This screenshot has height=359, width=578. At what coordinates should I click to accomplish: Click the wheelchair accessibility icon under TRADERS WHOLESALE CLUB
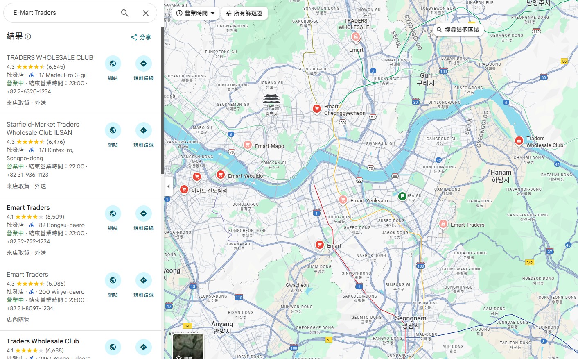click(32, 75)
